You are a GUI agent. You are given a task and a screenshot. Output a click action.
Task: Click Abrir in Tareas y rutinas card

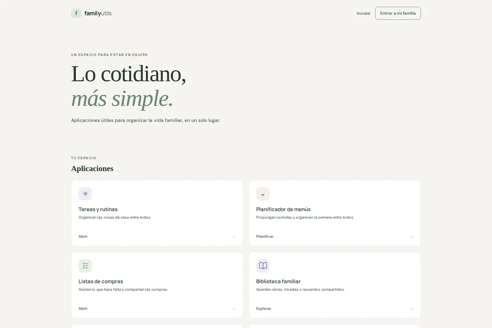click(83, 237)
